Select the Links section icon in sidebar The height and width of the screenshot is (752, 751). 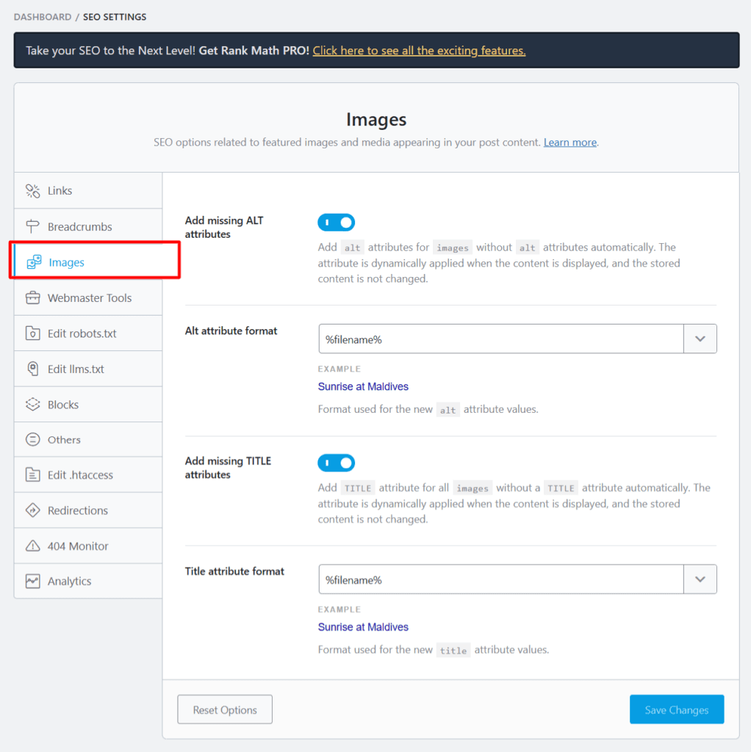33,189
